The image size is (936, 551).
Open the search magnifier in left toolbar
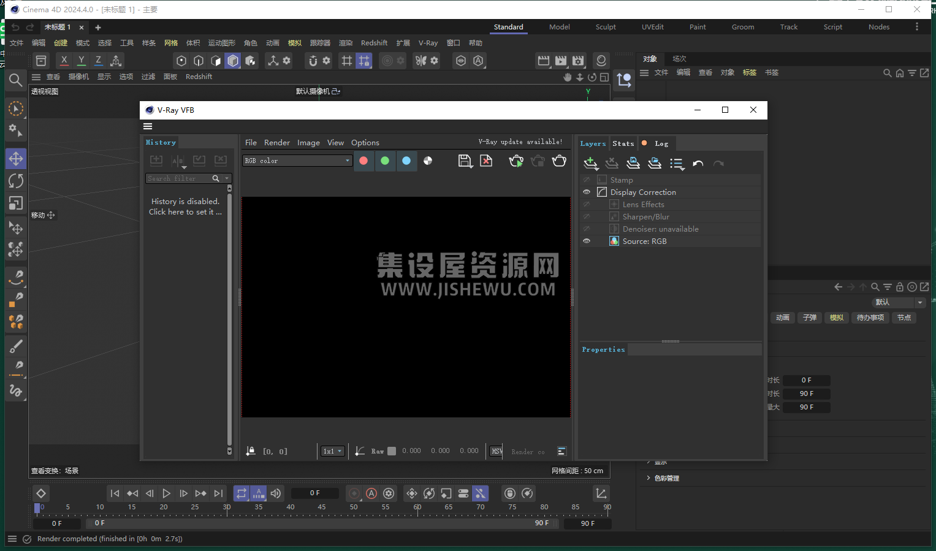coord(16,80)
